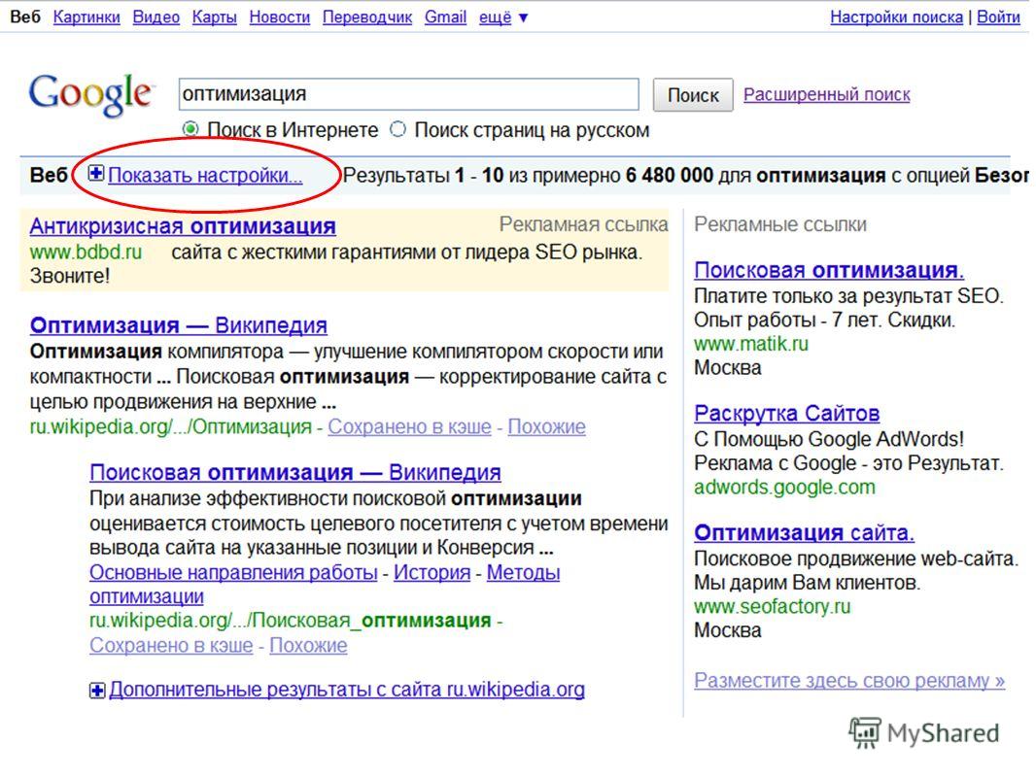
Task: Open Gmail from top bar
Action: 445,17
